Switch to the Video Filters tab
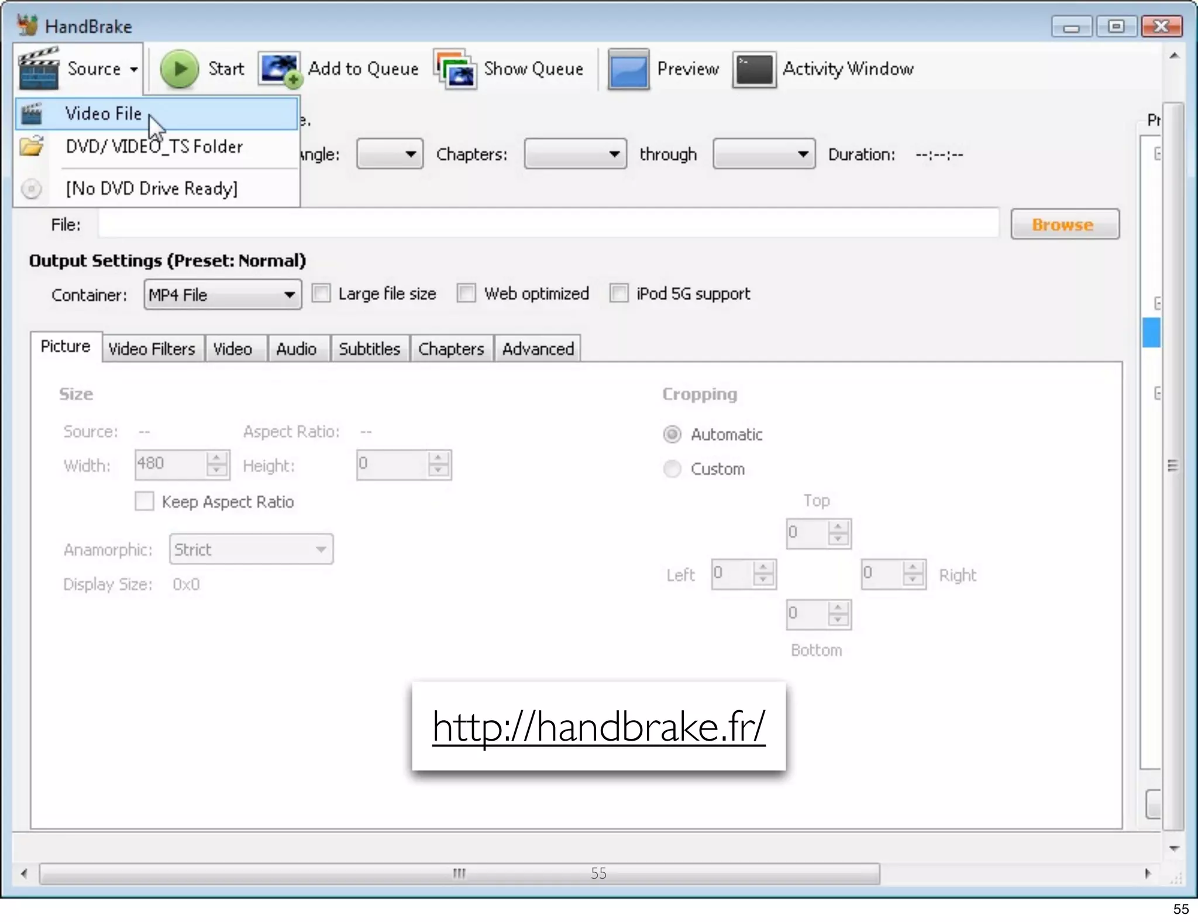 coord(152,349)
